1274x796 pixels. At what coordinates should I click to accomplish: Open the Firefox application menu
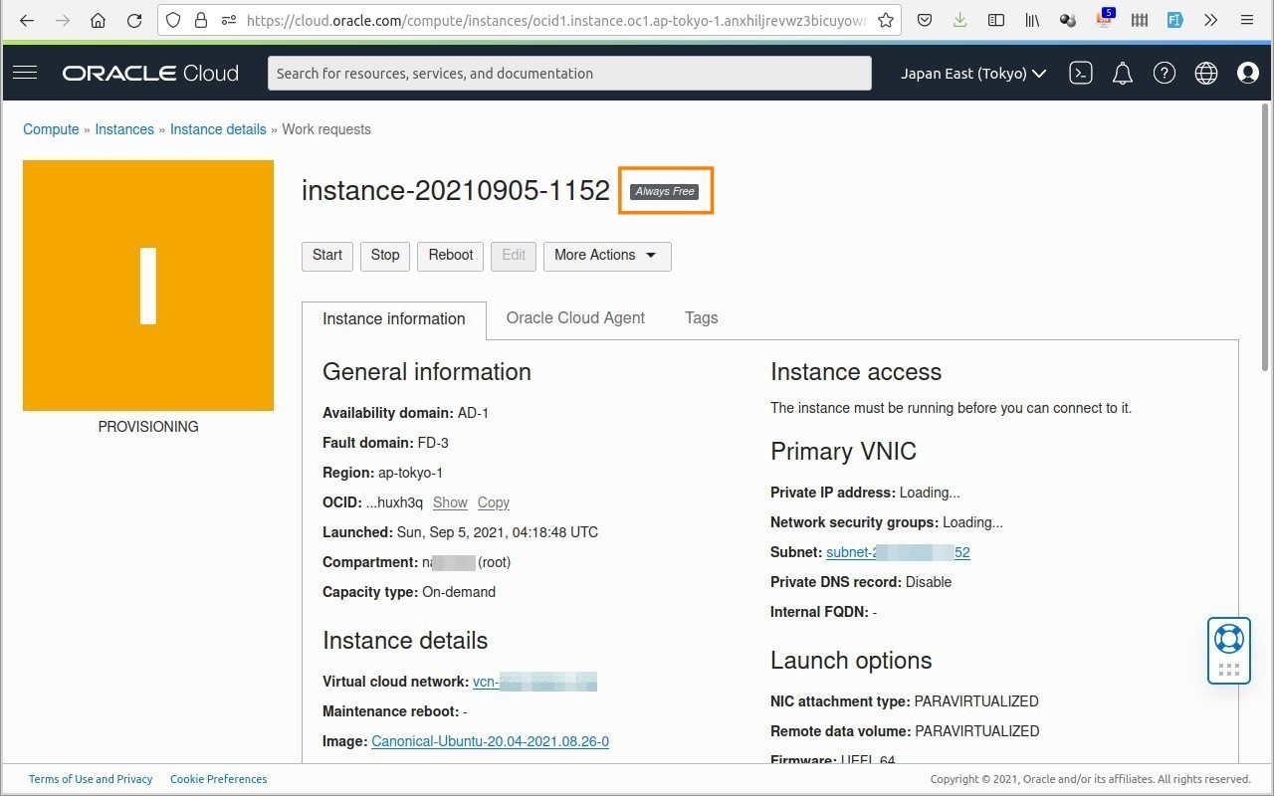pos(1247,20)
